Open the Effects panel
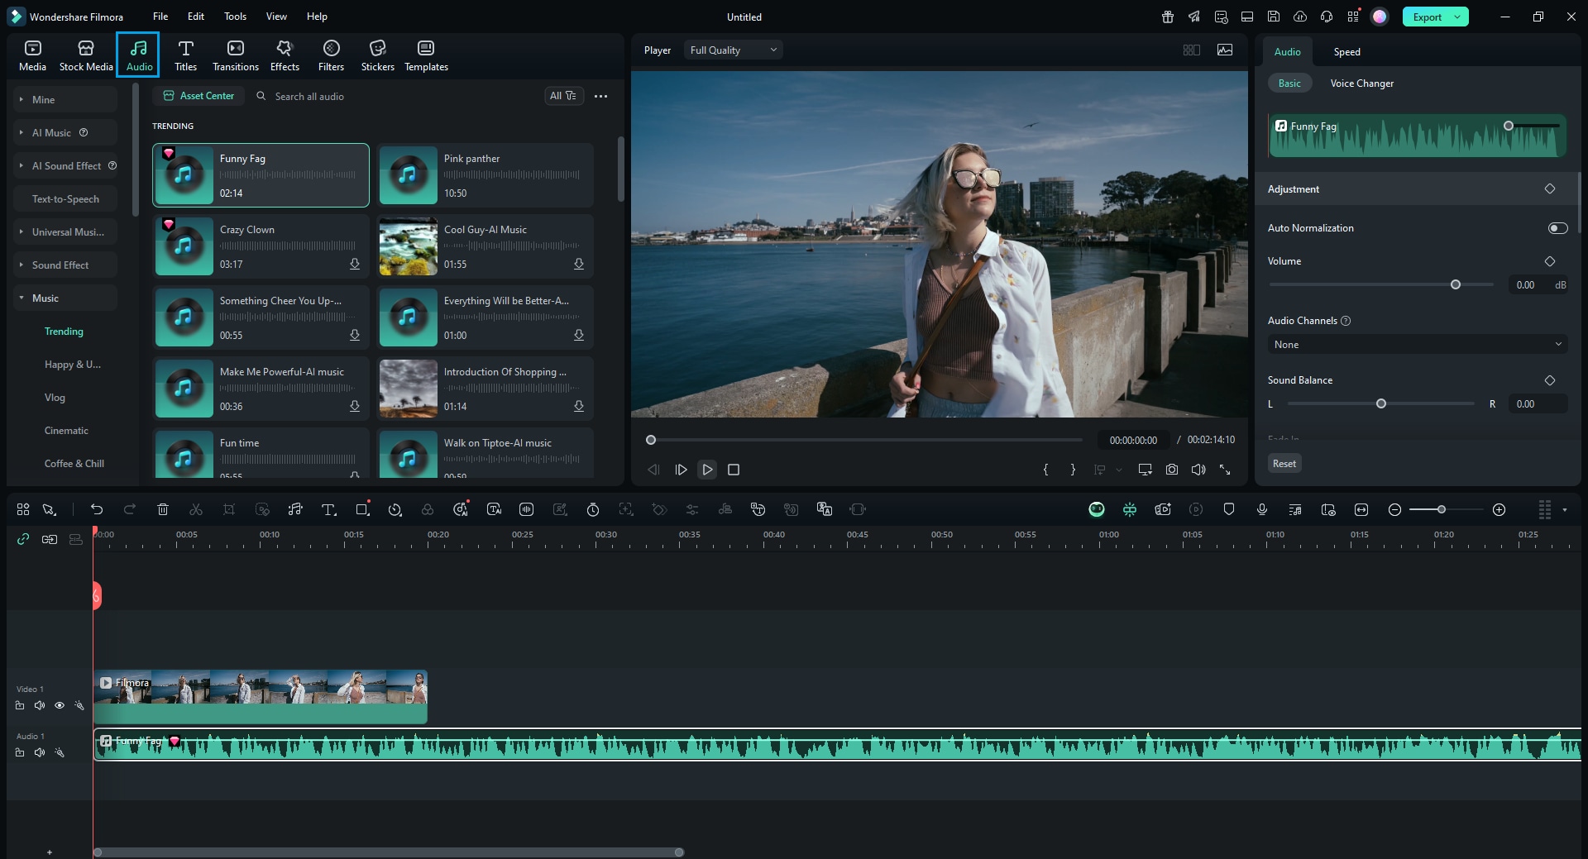This screenshot has width=1588, height=859. tap(285, 55)
